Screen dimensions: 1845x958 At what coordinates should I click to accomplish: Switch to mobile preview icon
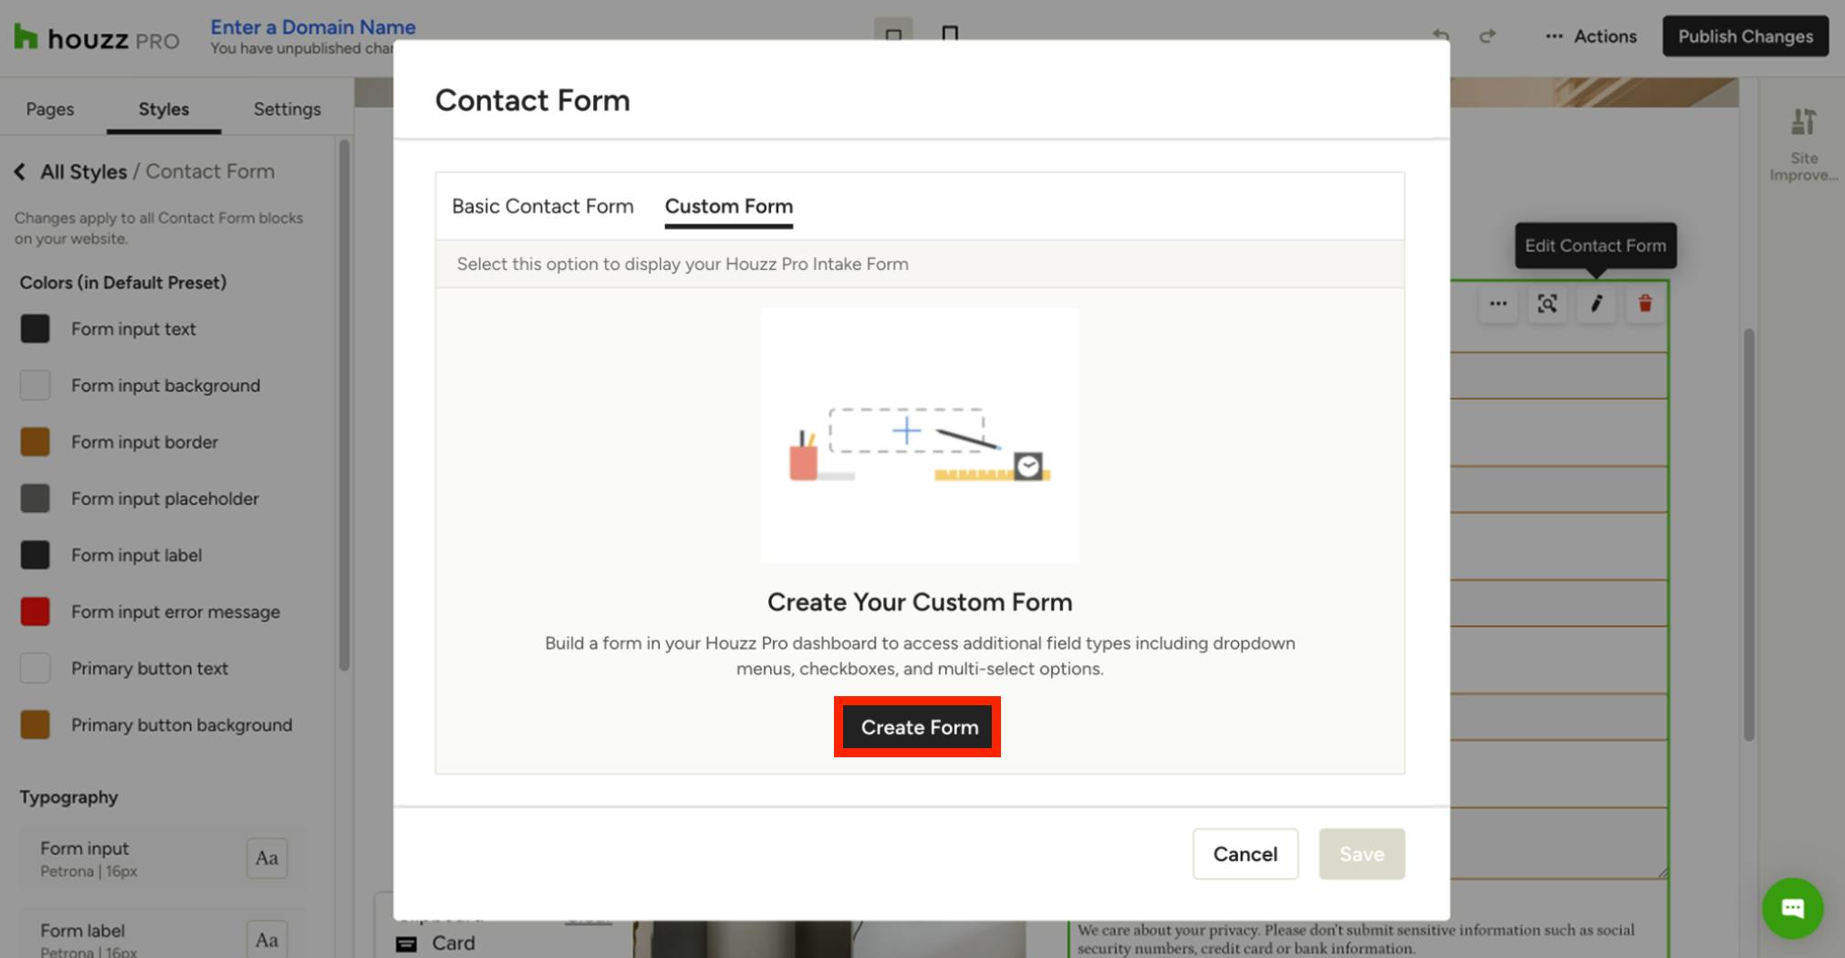coord(950,34)
